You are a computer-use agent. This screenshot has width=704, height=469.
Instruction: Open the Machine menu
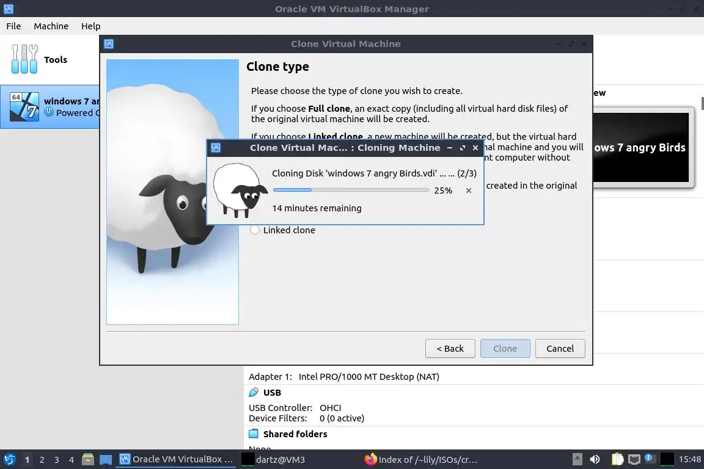[51, 26]
